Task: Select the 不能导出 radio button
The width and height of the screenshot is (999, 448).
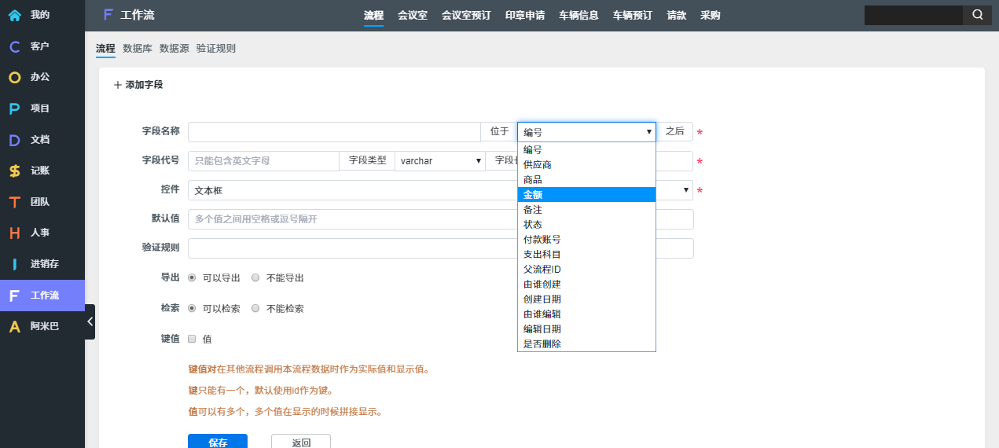Action: [255, 277]
